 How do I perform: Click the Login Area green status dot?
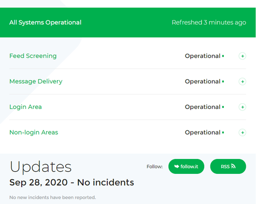click(223, 107)
